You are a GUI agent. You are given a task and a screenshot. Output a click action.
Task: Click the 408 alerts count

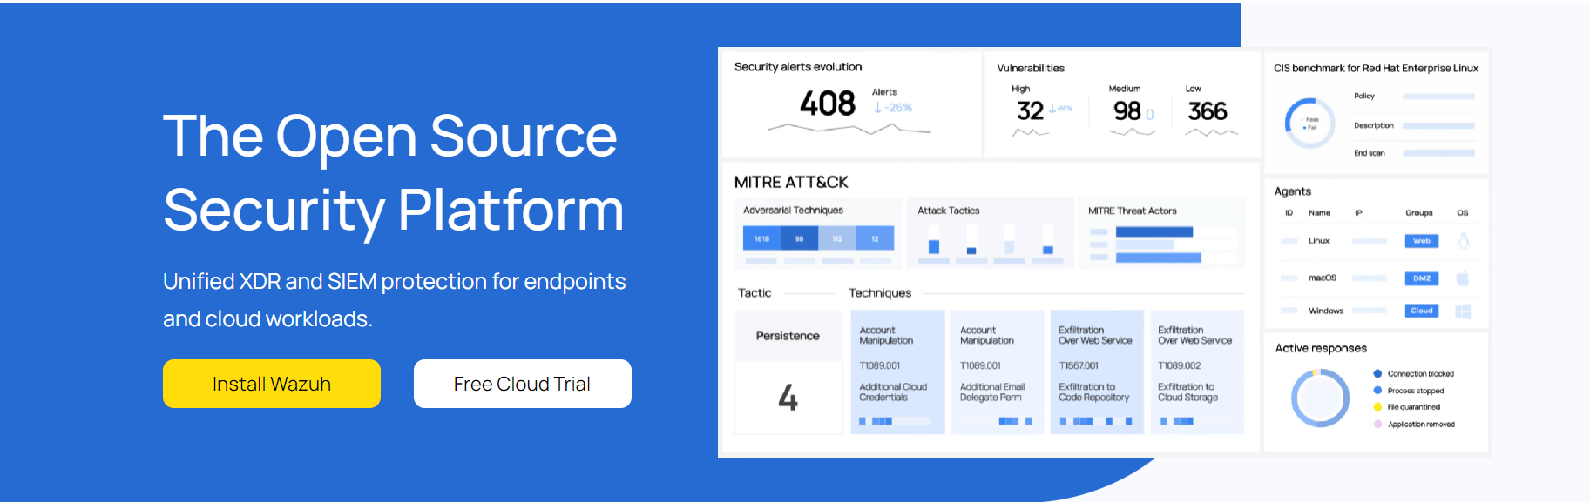point(828,104)
